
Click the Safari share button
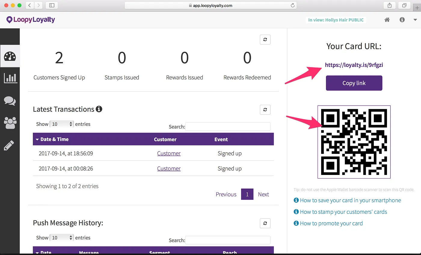pos(390,5)
